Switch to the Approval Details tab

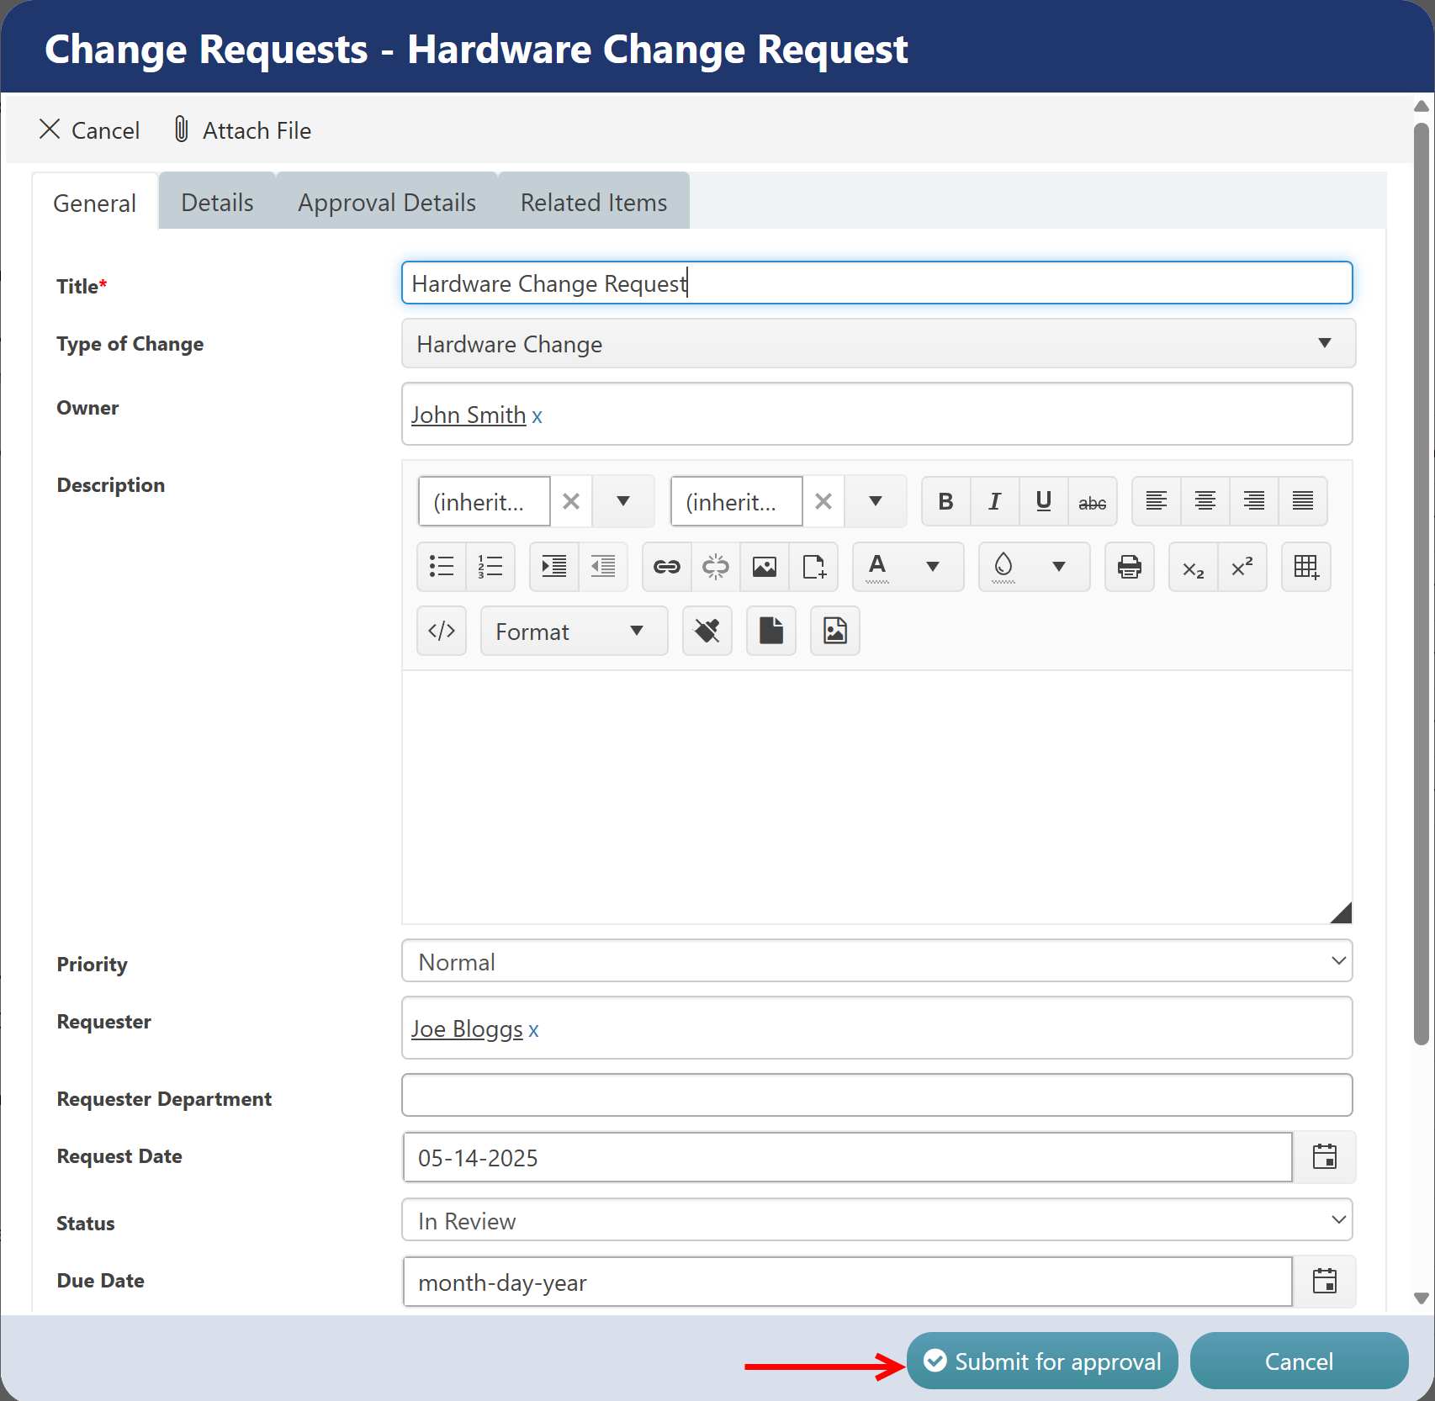(x=387, y=203)
